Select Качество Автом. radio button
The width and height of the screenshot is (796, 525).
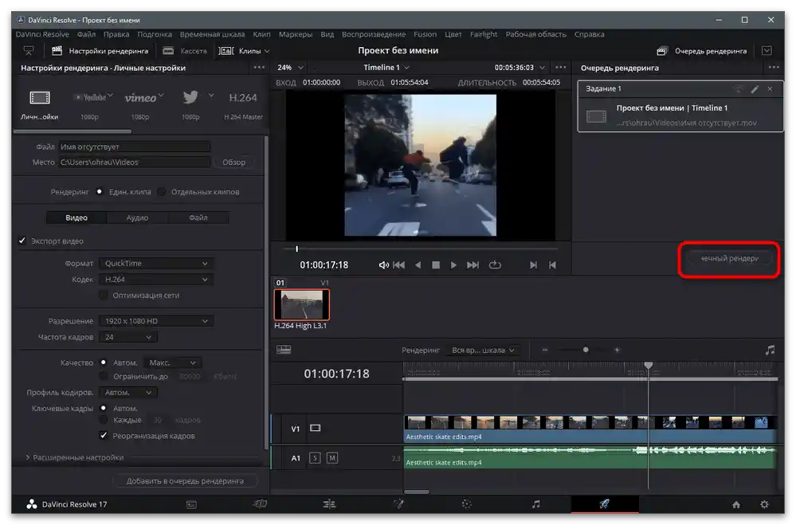(104, 362)
